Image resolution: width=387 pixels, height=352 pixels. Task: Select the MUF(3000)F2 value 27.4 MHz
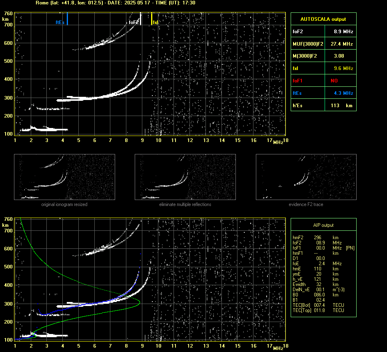click(341, 44)
